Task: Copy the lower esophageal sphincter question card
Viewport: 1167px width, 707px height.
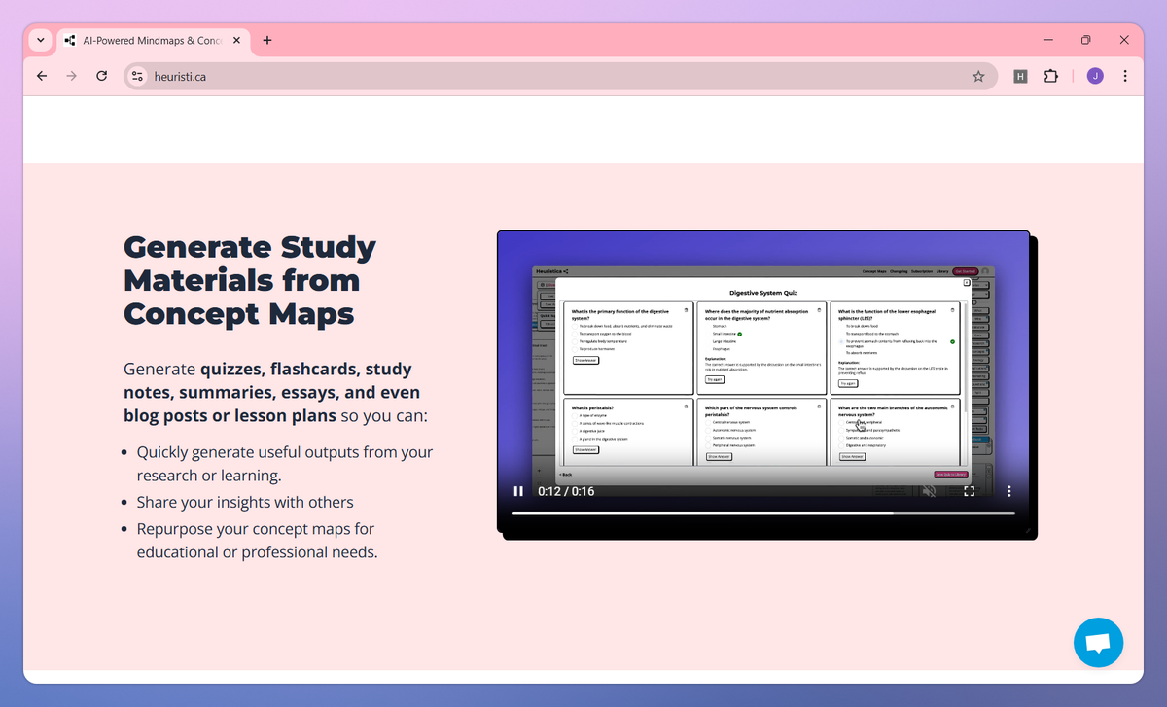Action: pos(952,310)
